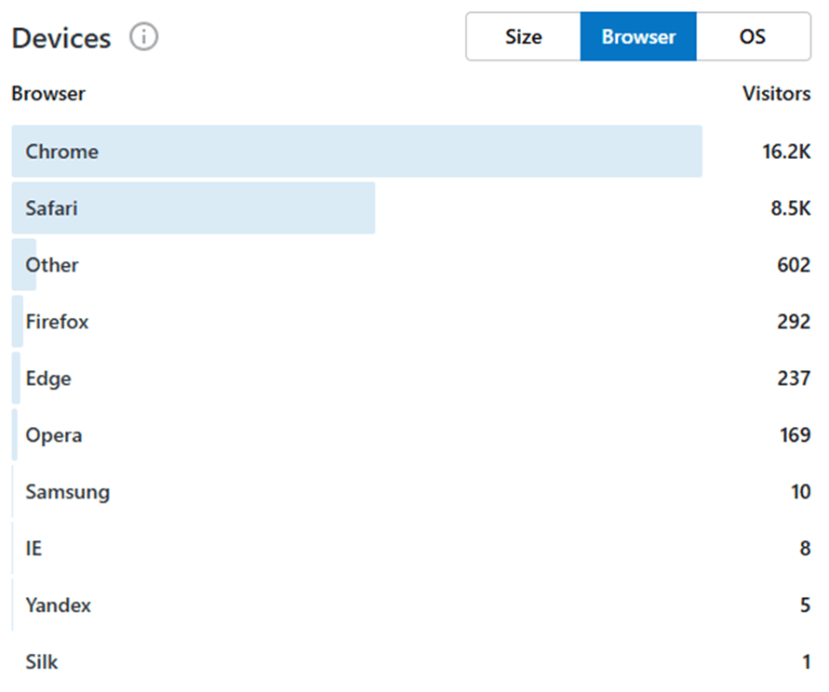Click Safari's 8.5K visitors value
The width and height of the screenshot is (829, 692).
point(790,208)
